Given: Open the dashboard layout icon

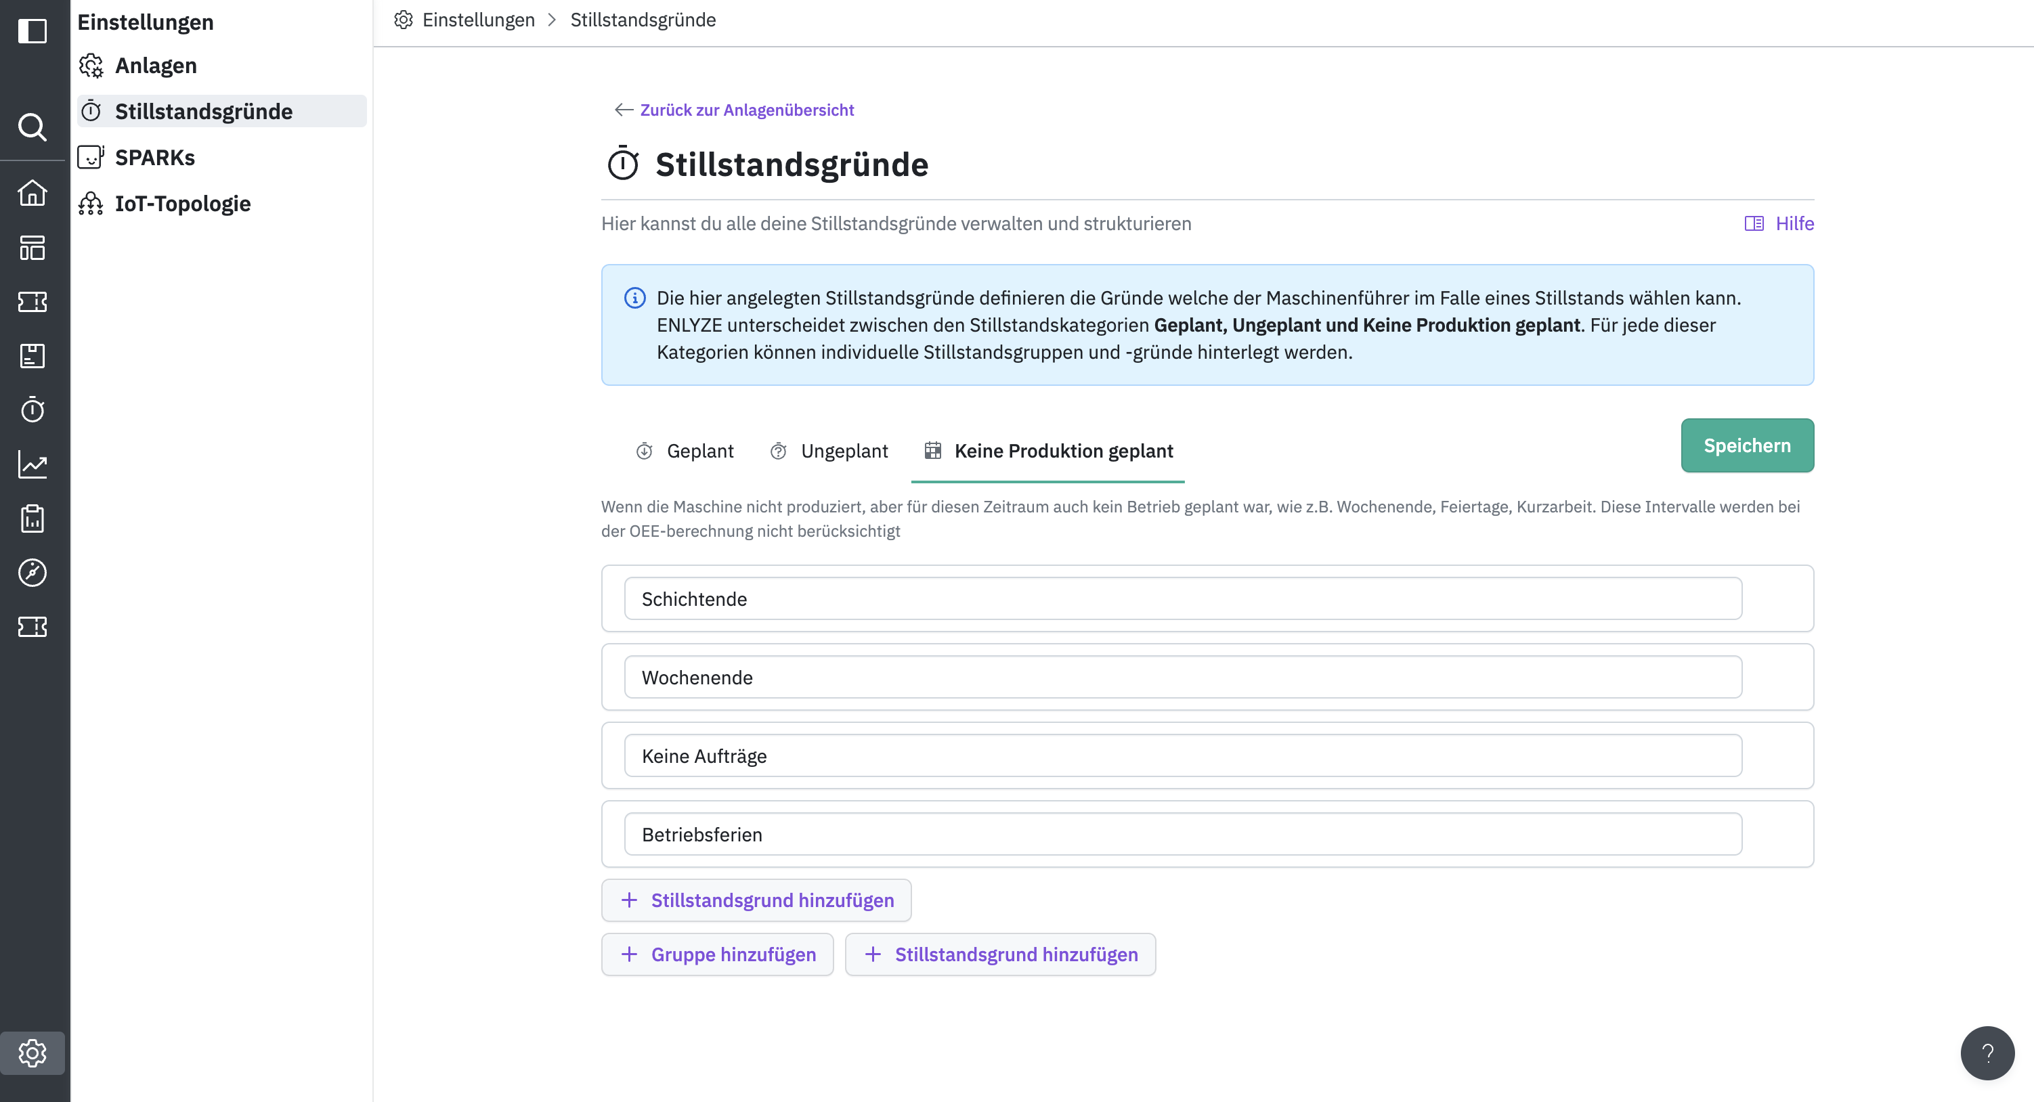Looking at the screenshot, I should (33, 248).
